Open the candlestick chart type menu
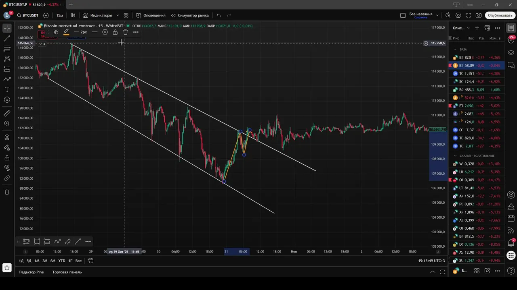 coord(73,15)
